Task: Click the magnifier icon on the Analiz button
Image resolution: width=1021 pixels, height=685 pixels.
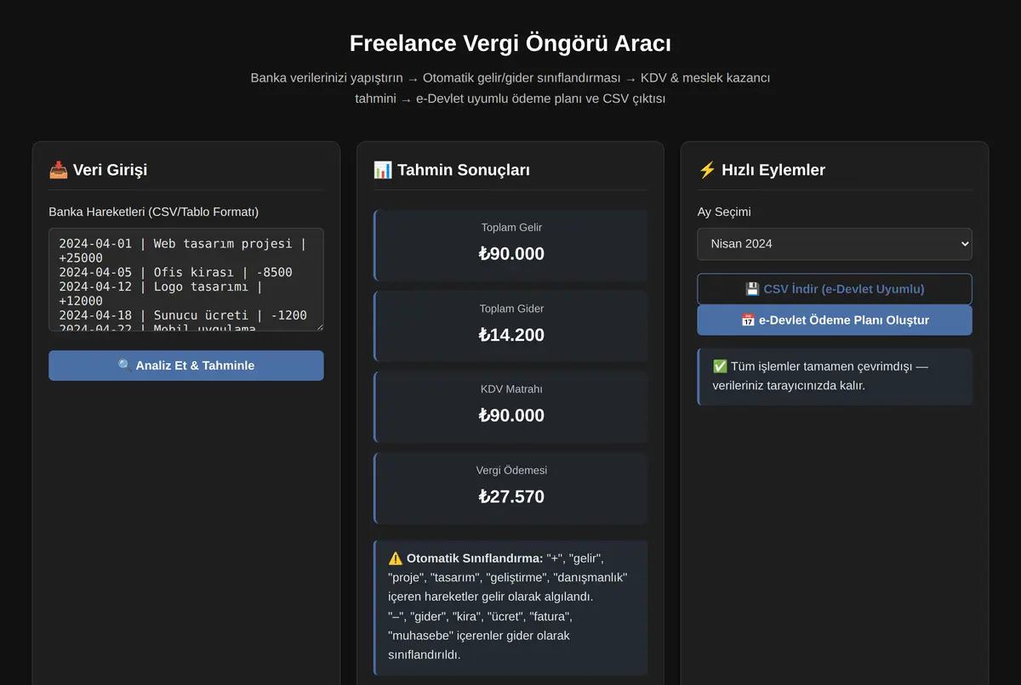Action: point(125,365)
